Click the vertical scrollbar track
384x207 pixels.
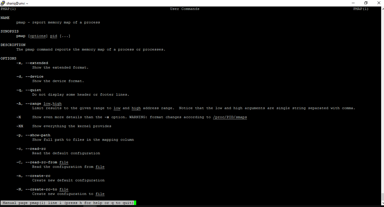tap(382, 118)
